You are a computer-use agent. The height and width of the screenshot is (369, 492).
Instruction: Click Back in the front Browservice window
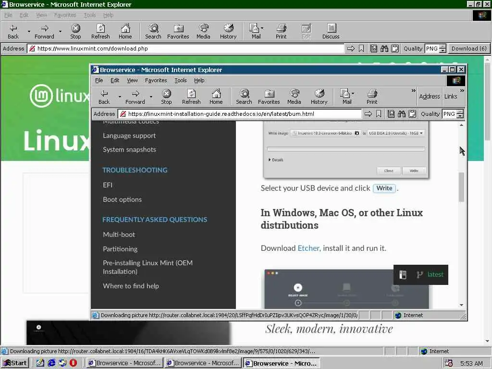coord(104,97)
